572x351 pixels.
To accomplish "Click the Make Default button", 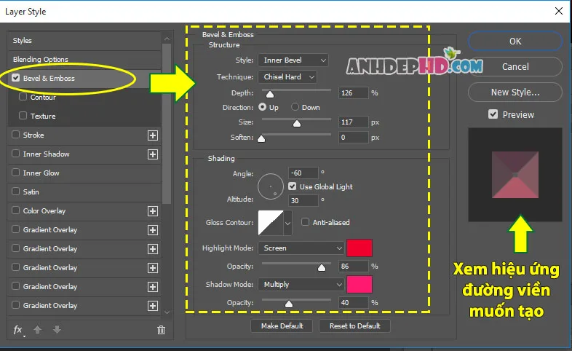I will click(x=282, y=326).
